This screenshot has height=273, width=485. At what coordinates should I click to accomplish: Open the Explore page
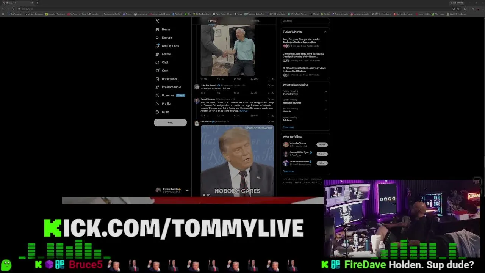click(164, 38)
